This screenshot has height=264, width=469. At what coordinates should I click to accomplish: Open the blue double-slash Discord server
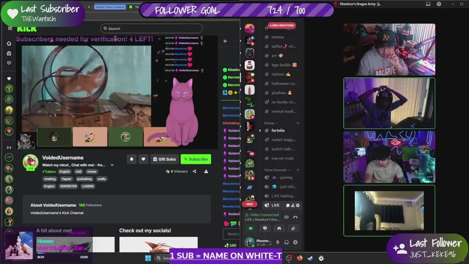[x=250, y=187]
